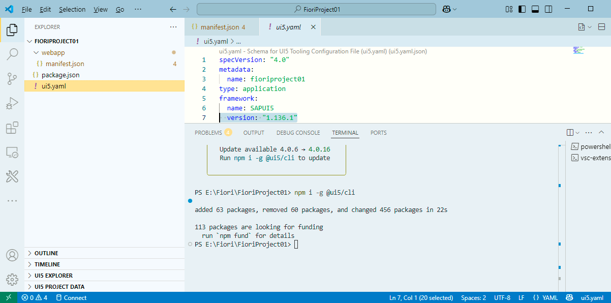The height and width of the screenshot is (303, 611).
Task: Click Spaces: 2 indentation setting
Action: click(474, 297)
